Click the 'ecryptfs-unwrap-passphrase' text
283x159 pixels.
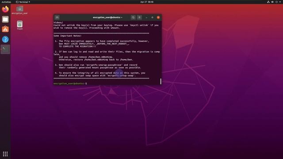[104, 65]
